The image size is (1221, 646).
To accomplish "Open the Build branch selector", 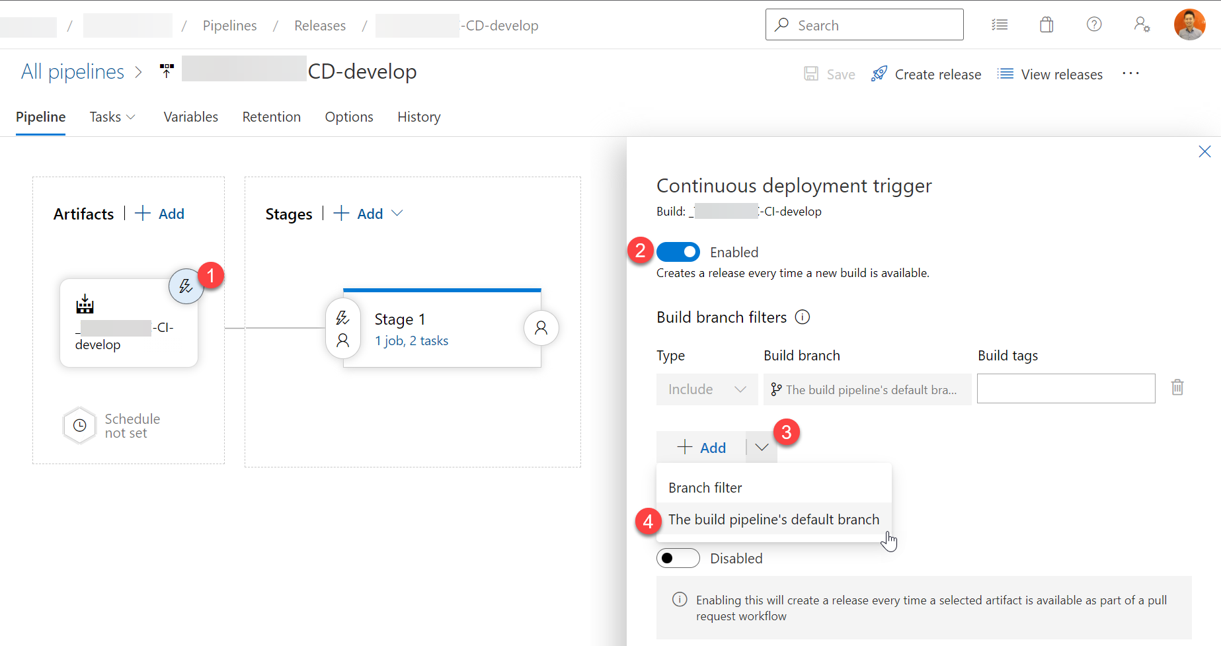I will (867, 389).
